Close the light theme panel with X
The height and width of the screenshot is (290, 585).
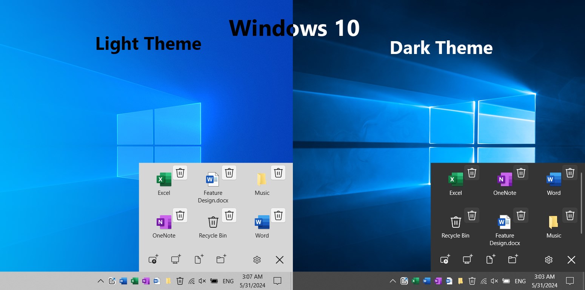pos(280,260)
